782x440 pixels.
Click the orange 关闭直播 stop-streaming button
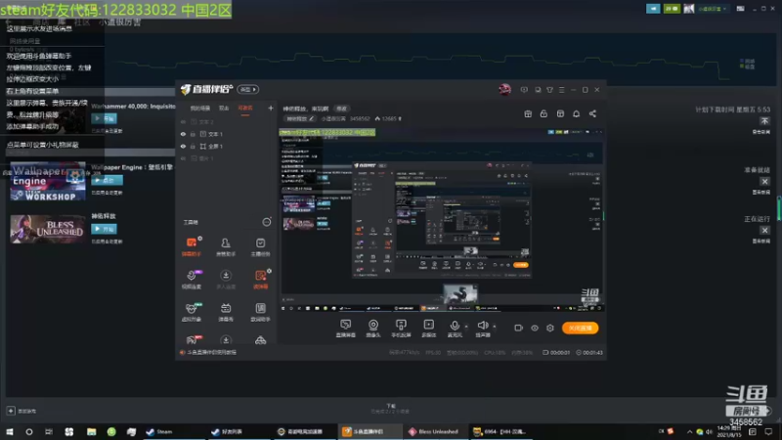[581, 328]
